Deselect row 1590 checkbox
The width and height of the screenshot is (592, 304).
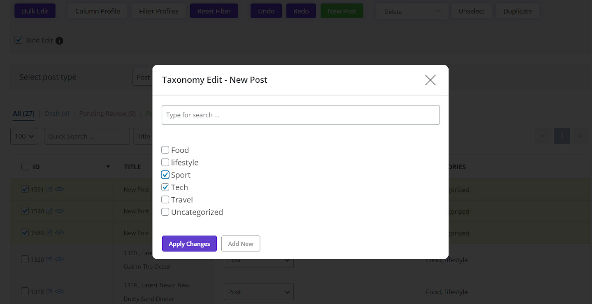click(x=25, y=211)
